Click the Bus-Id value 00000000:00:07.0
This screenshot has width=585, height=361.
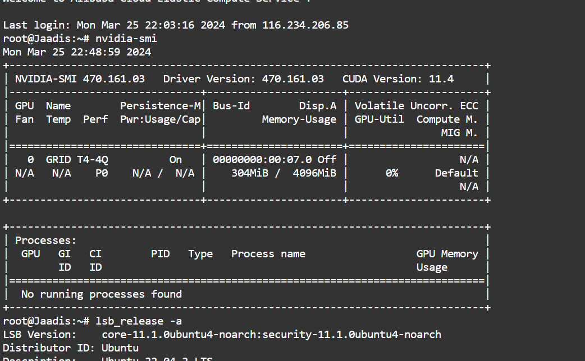click(262, 160)
